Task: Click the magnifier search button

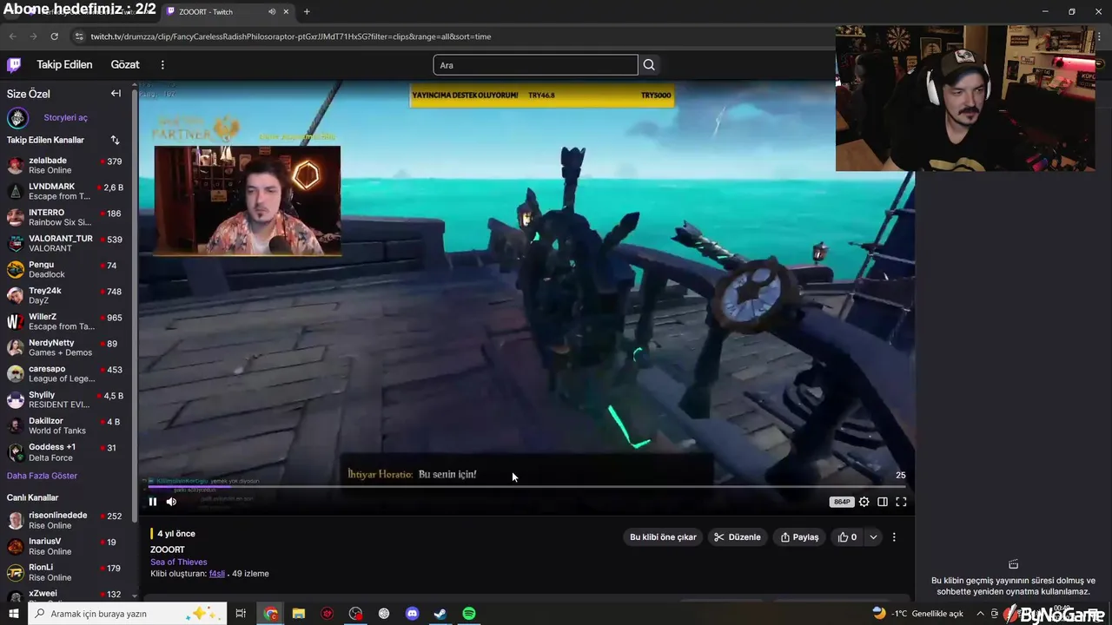Action: coord(649,65)
